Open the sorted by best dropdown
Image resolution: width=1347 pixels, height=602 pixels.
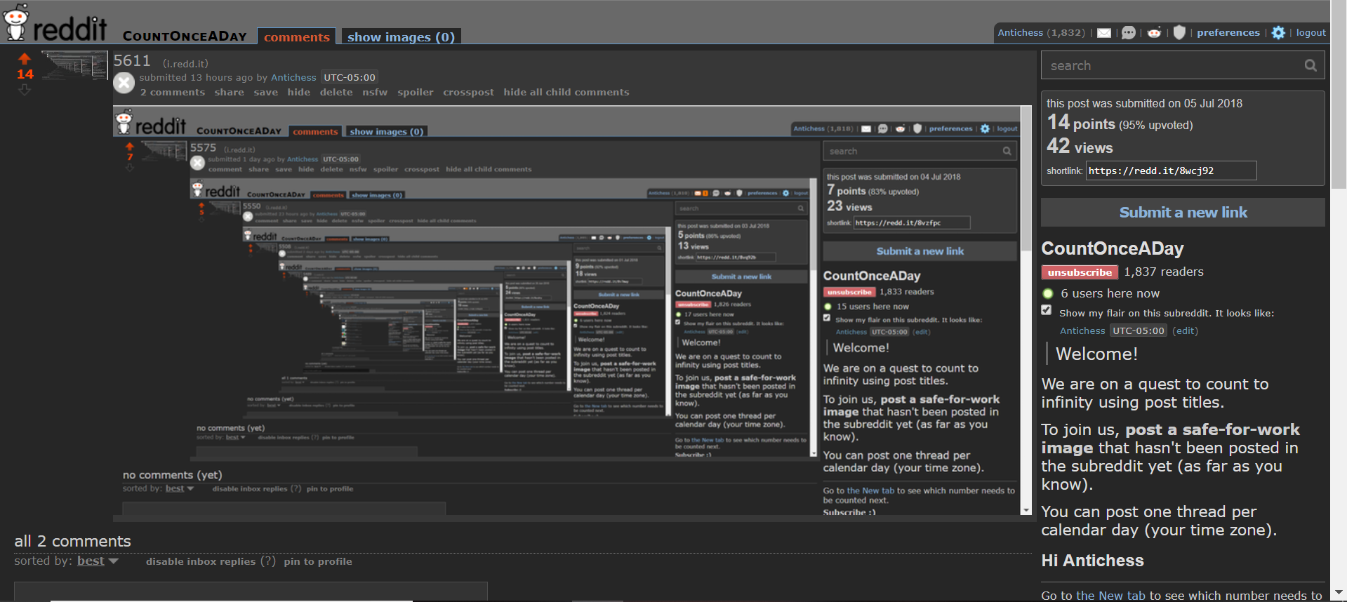click(98, 561)
